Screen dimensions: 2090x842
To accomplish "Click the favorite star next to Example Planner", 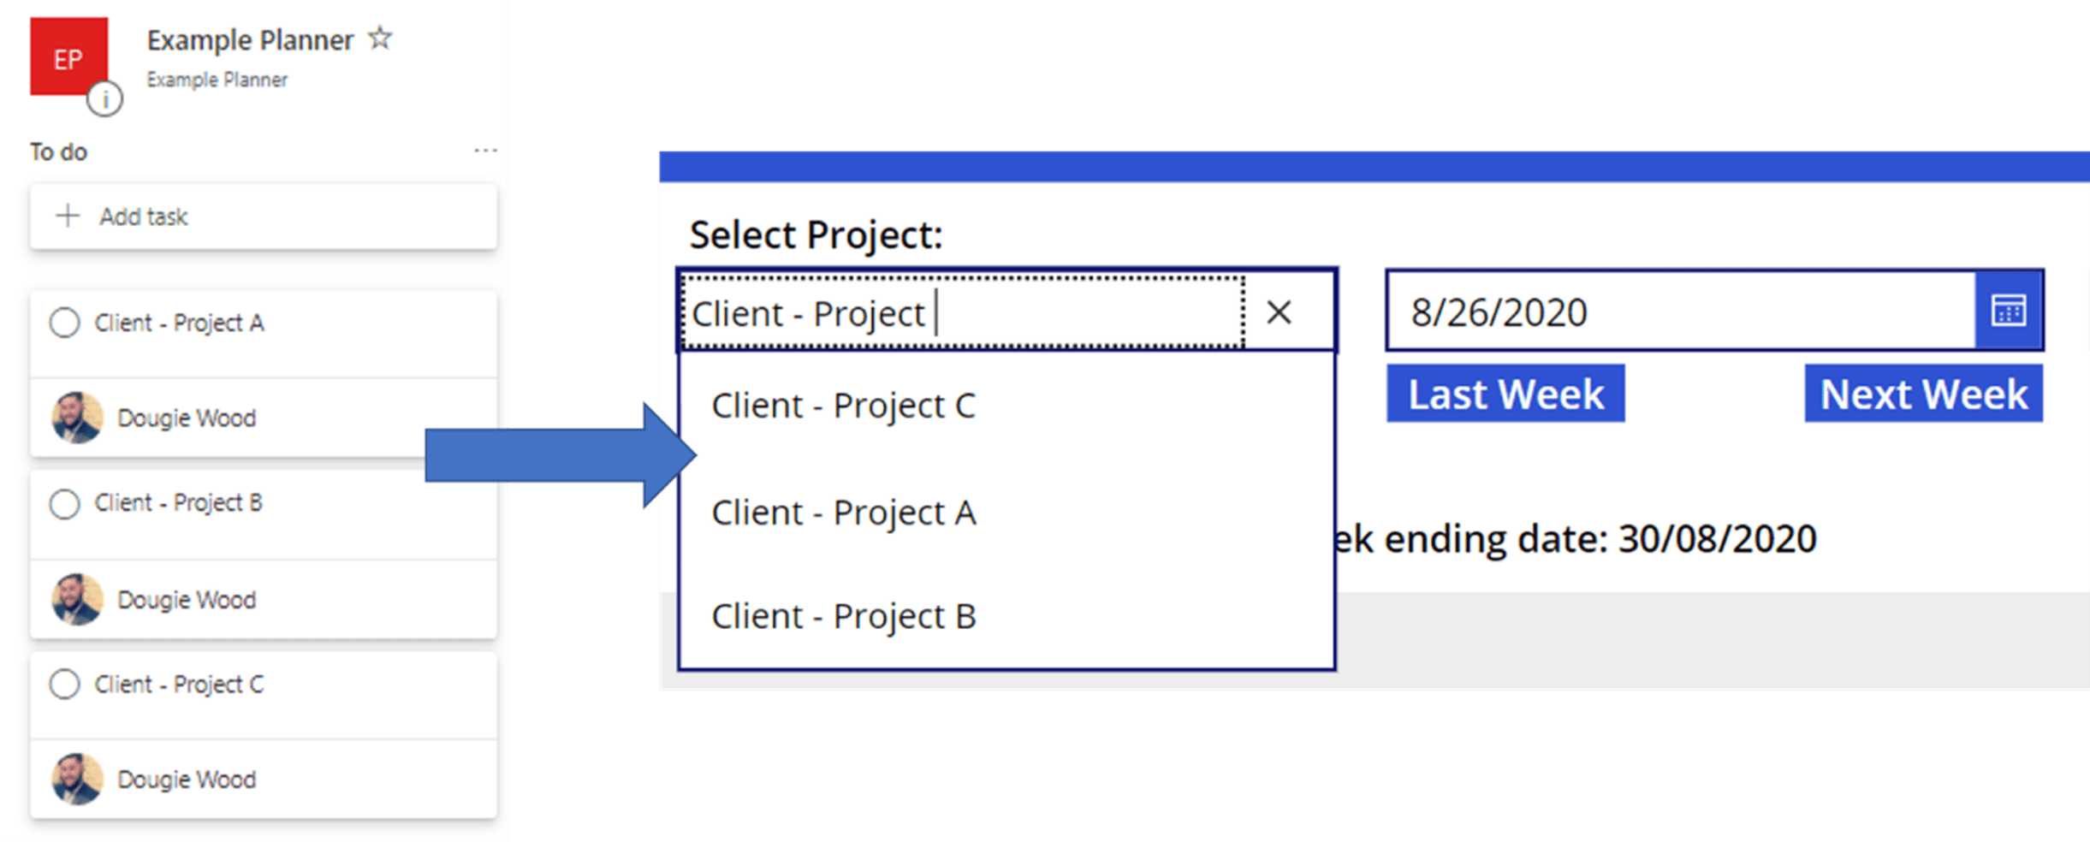I will pos(380,39).
